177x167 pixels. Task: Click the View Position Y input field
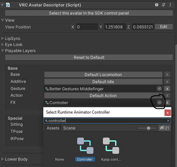115,27
